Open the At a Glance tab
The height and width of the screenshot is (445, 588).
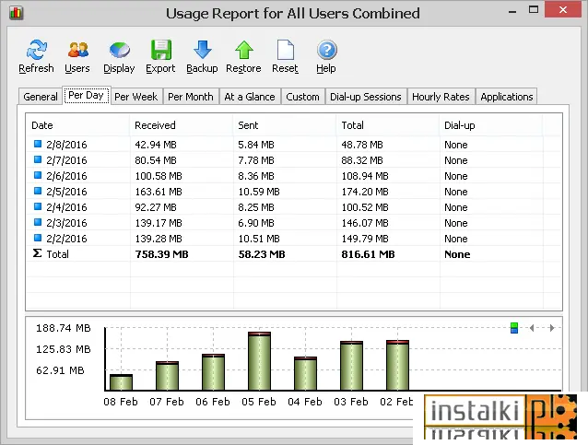pyautogui.click(x=250, y=97)
